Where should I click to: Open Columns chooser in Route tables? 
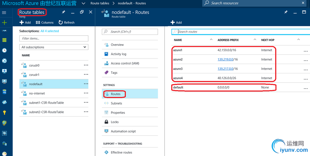[x=45, y=23]
